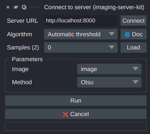Click the Algorithm label
Screen dimensions: 150x134
coord(19,34)
